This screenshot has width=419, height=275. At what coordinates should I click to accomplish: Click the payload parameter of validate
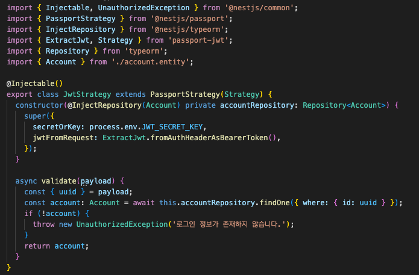click(x=96, y=181)
